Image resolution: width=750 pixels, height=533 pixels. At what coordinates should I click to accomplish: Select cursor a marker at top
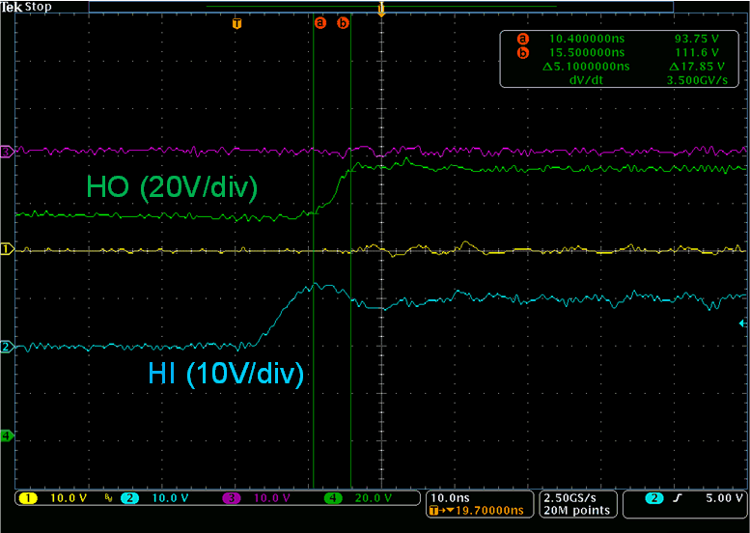click(320, 22)
